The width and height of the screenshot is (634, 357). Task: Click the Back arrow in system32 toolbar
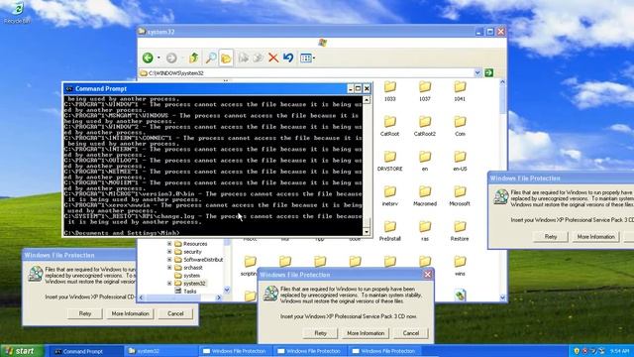148,58
